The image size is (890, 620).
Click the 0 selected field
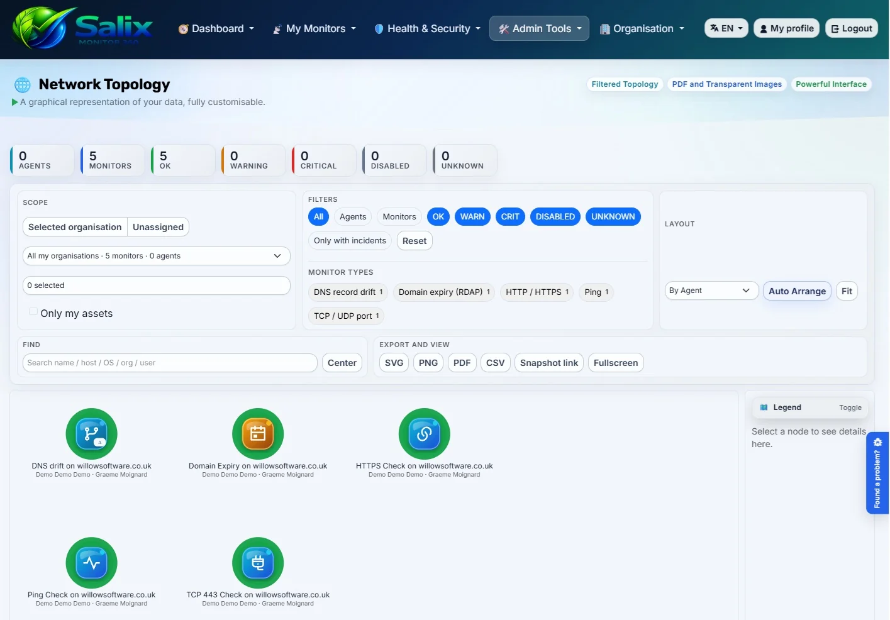coord(157,285)
